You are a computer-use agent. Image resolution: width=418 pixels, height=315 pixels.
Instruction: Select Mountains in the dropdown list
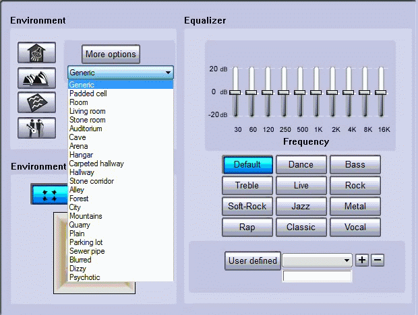(x=121, y=216)
